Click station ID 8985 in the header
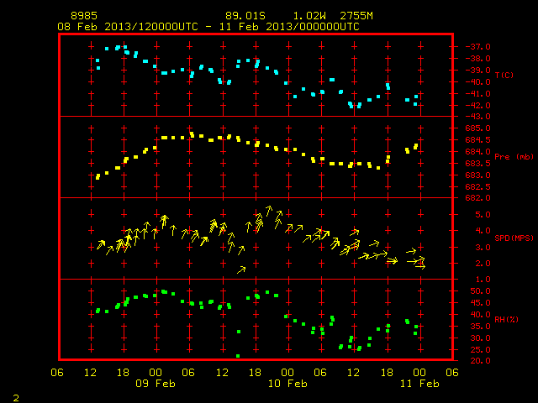The image size is (538, 403). point(84,16)
